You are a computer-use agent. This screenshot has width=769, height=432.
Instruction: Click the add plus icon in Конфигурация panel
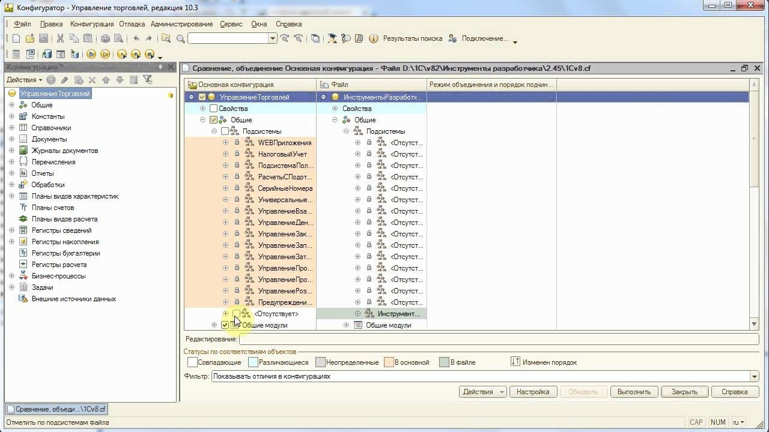(x=51, y=80)
